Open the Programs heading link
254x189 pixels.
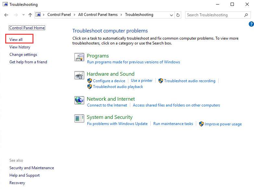[x=98, y=56]
